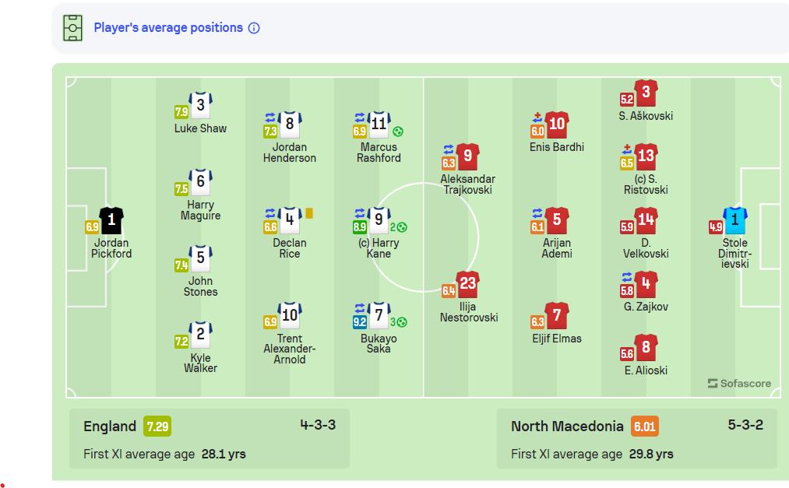The width and height of the screenshot is (789, 488).
Task: Click England's 7.29 team rating badge
Action: tap(157, 427)
